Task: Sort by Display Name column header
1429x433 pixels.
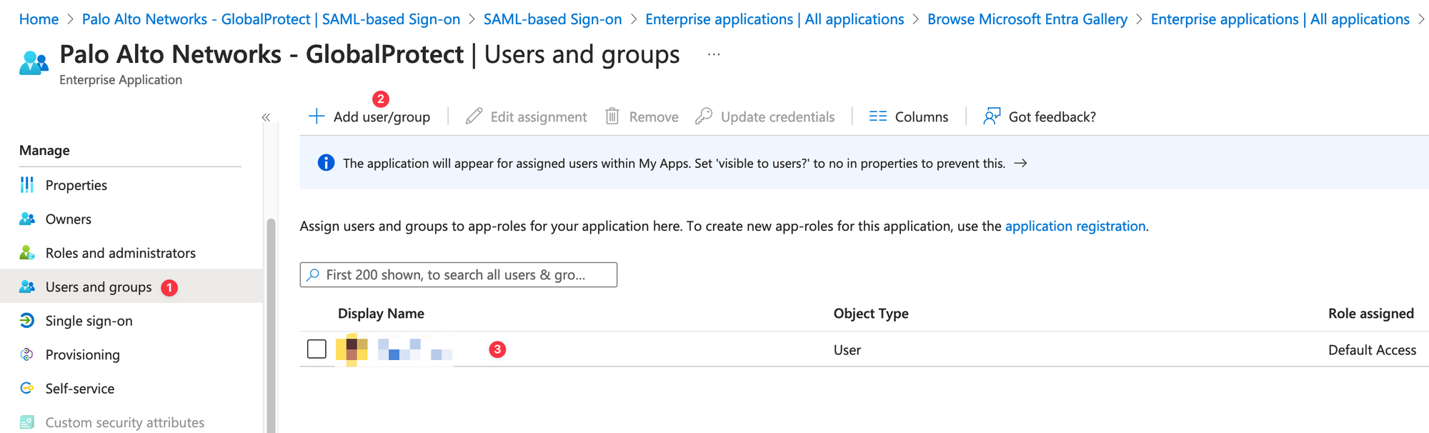Action: click(x=381, y=314)
